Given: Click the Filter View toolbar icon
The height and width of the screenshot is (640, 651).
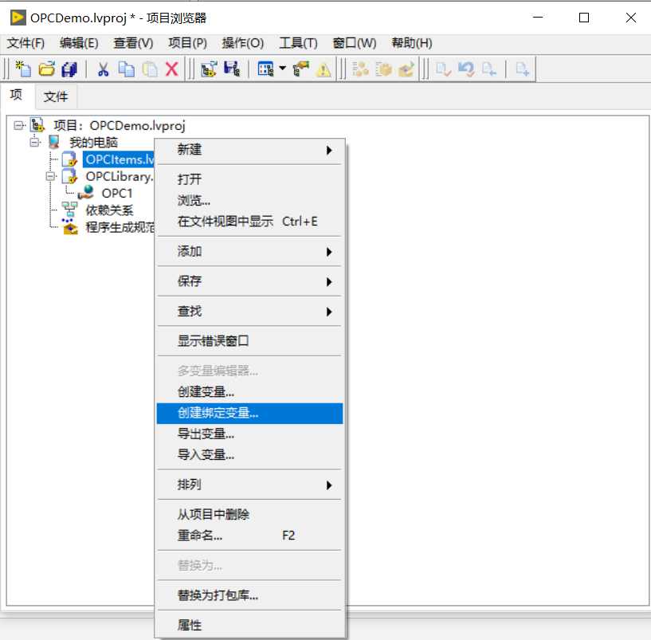Looking at the screenshot, I should [265, 69].
